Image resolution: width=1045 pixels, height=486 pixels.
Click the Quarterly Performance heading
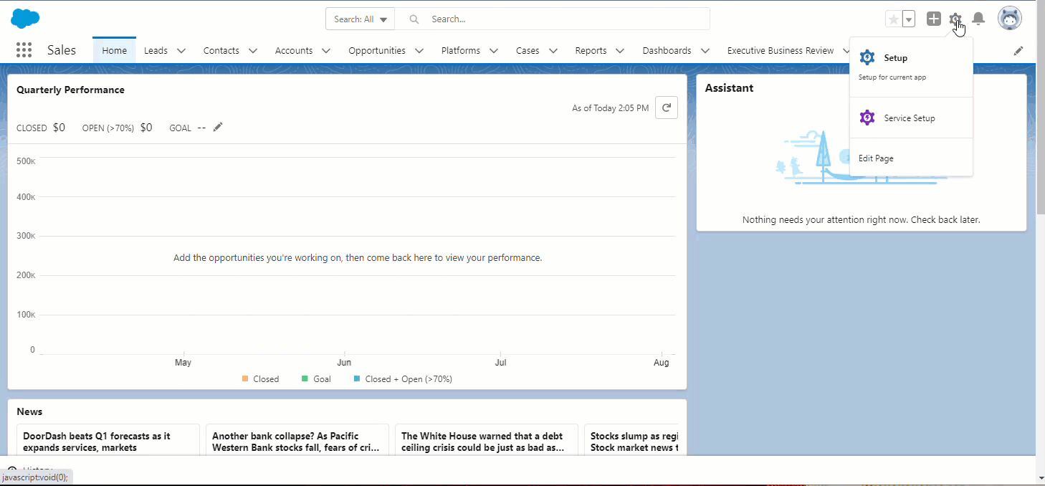pyautogui.click(x=70, y=90)
